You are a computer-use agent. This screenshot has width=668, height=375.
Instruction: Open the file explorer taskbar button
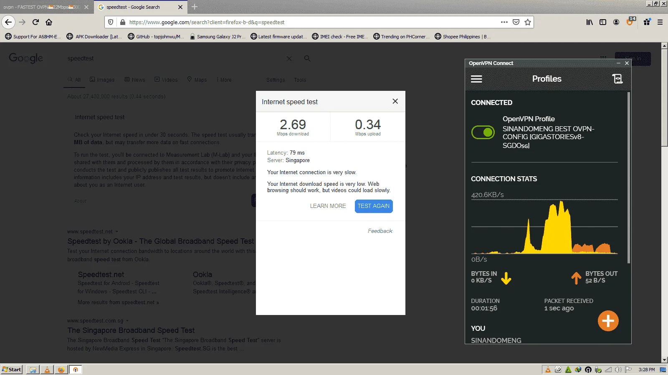[33, 370]
